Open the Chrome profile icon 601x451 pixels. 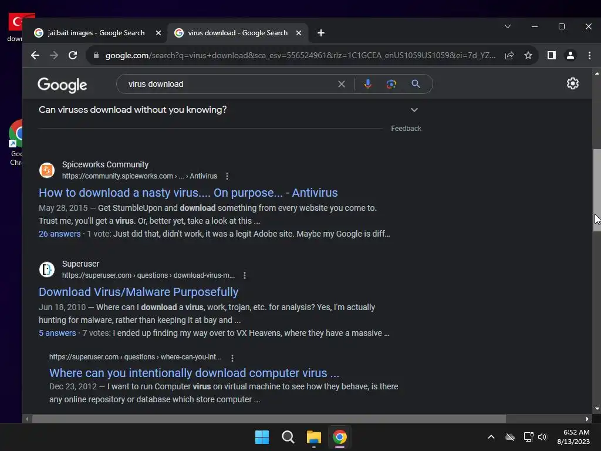point(570,55)
